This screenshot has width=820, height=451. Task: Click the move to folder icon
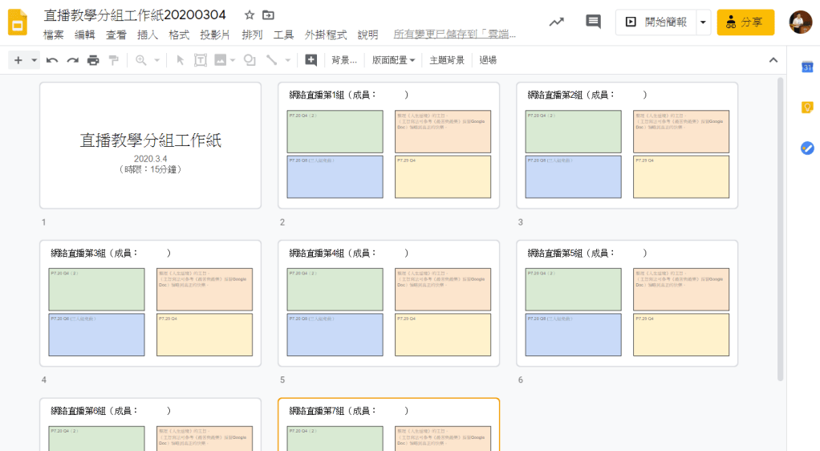[268, 15]
